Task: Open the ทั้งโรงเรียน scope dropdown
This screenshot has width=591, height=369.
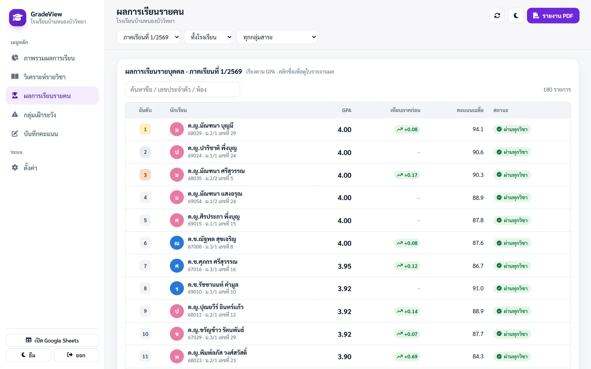Action: tap(208, 37)
